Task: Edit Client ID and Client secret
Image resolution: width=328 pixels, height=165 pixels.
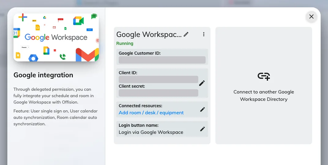Action: [202, 83]
